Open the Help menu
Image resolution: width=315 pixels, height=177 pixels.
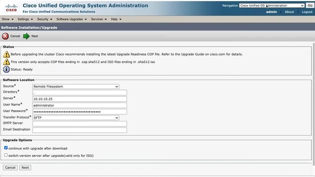[x=116, y=19]
